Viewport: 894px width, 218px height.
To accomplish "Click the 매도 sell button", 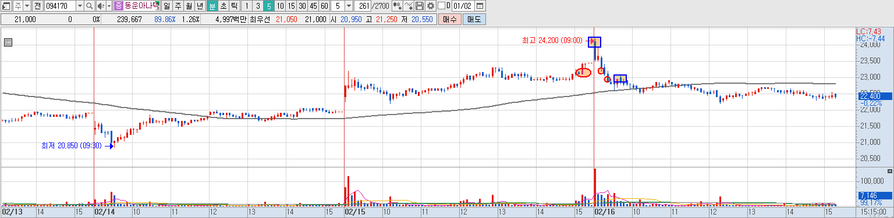I will point(474,19).
